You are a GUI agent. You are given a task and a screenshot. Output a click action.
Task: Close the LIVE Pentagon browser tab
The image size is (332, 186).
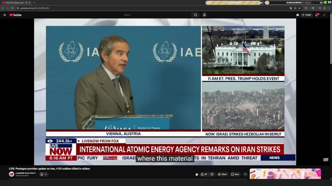30,3
